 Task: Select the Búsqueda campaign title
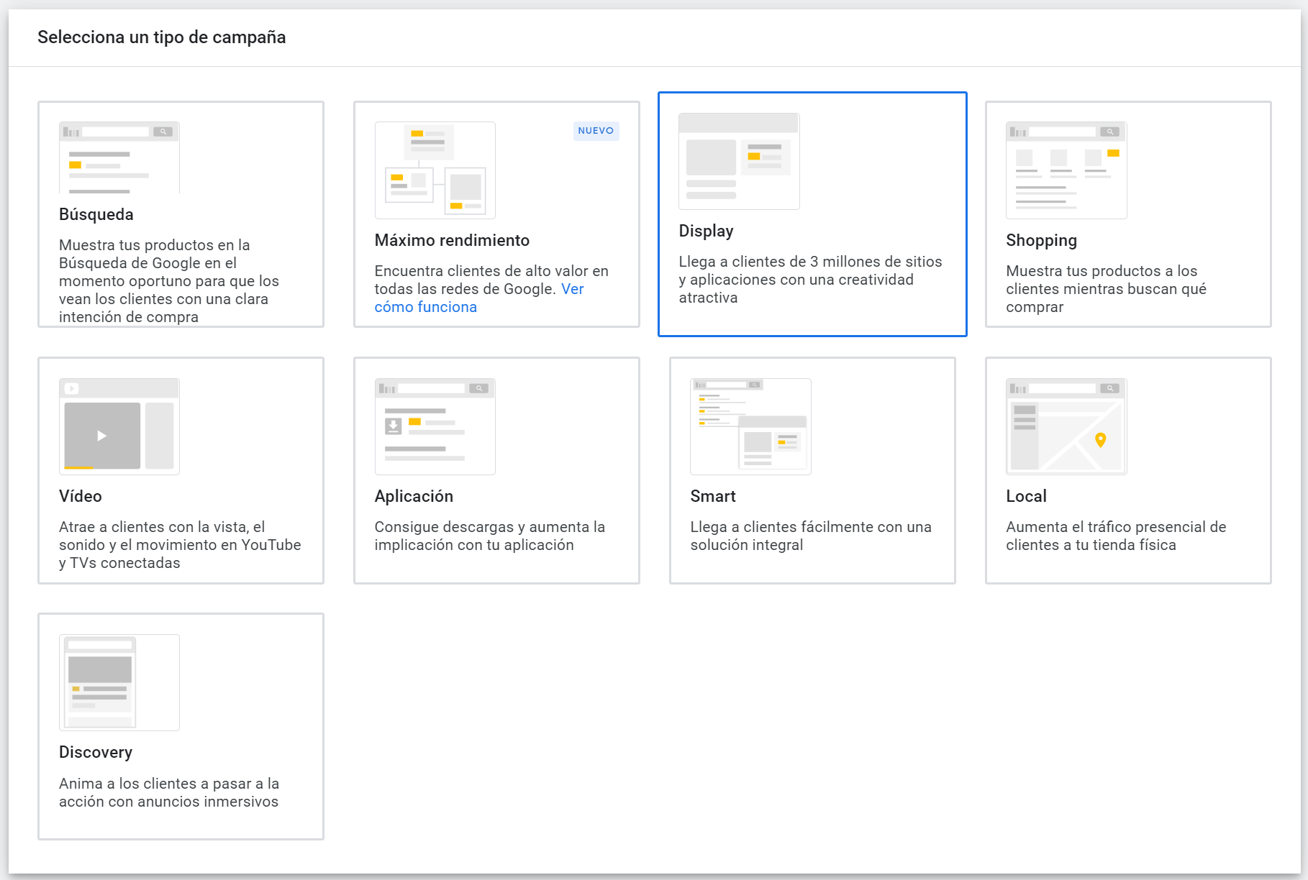96,214
